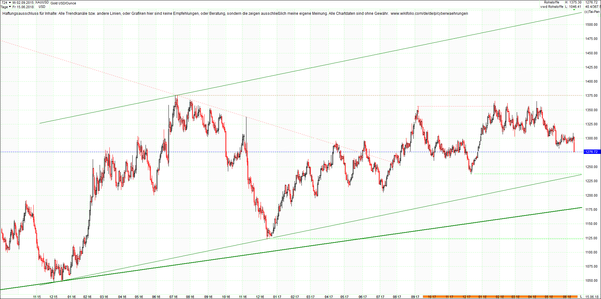Expand the green triangle marker under the price scale
This screenshot has height=299, width=601.
[574, 10]
